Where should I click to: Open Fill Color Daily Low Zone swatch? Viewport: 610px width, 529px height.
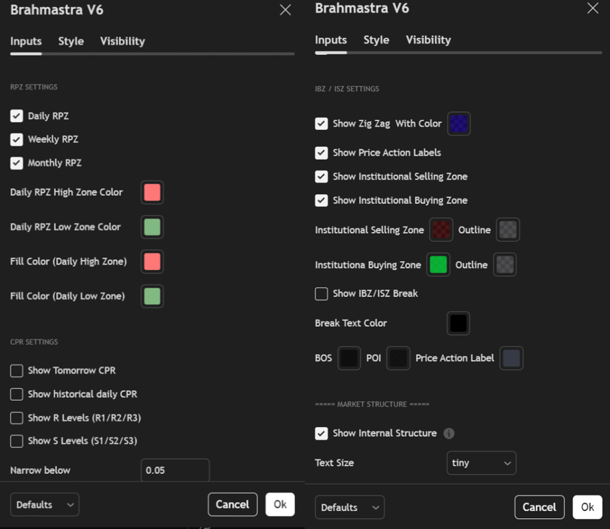[x=152, y=296]
